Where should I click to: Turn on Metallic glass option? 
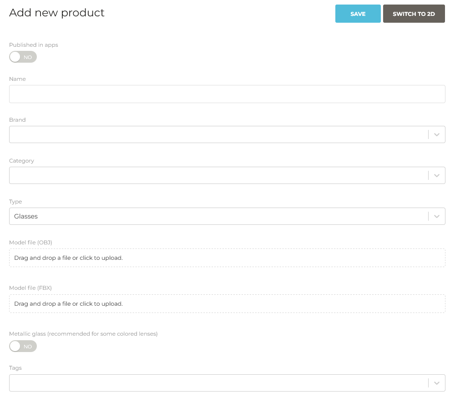(23, 346)
